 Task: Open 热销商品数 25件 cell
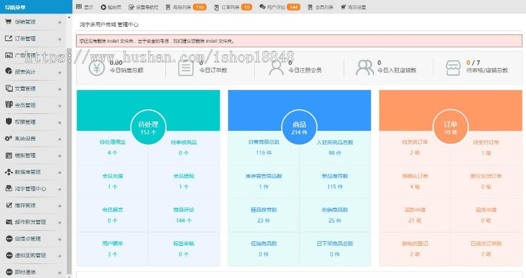(x=335, y=216)
